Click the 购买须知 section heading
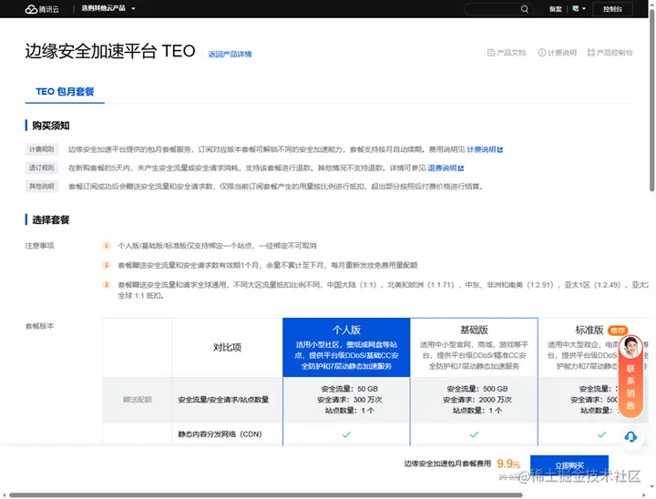Image resolution: width=656 pixels, height=499 pixels. [x=51, y=126]
